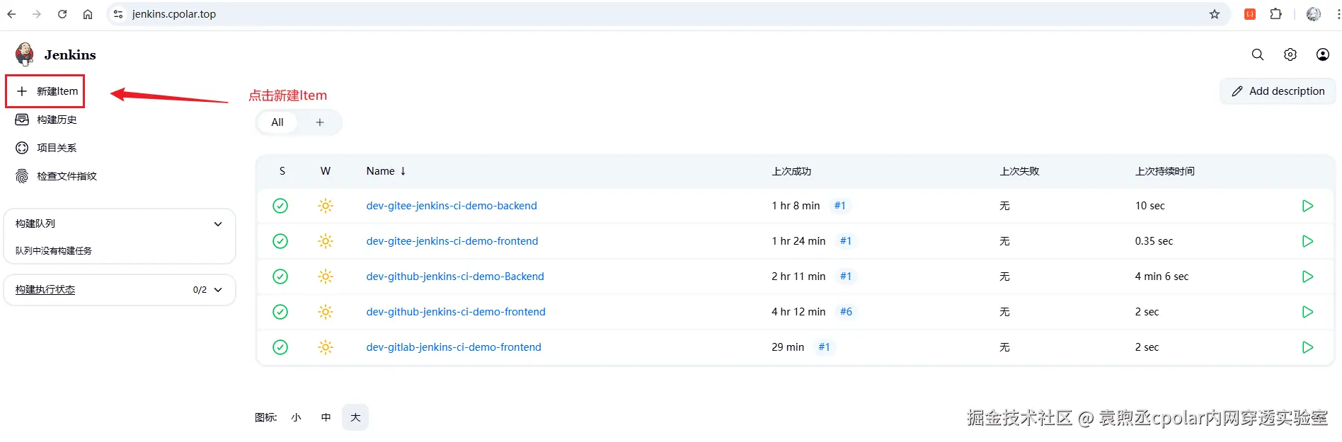Image resolution: width=1342 pixels, height=442 pixels.
Task: Open build #1 of dev-gitee-jenkins-ci-demo-backend
Action: click(840, 206)
